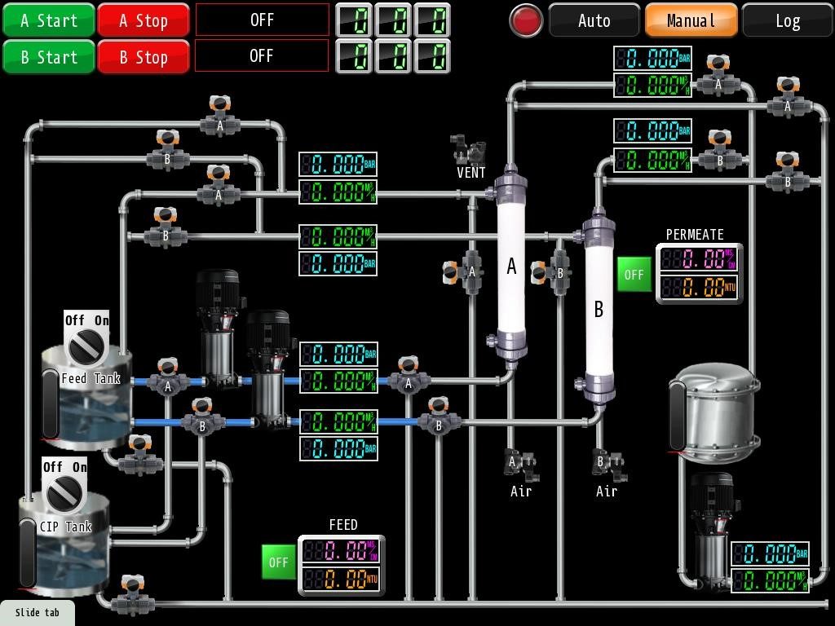Open valve B left of the membrane B inlet flow readout
This screenshot has height=626, width=835.
point(165,227)
